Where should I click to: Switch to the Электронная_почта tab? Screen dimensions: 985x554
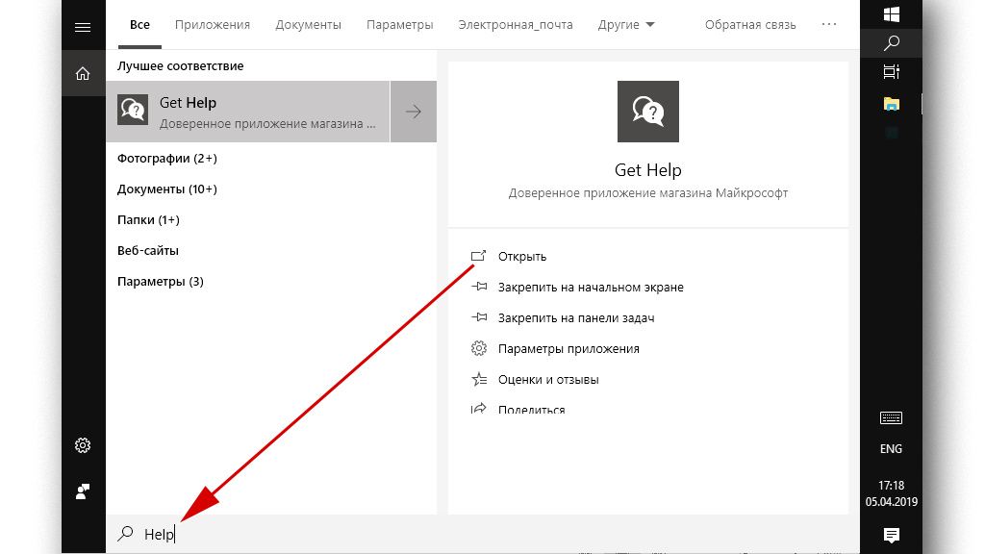tap(516, 24)
